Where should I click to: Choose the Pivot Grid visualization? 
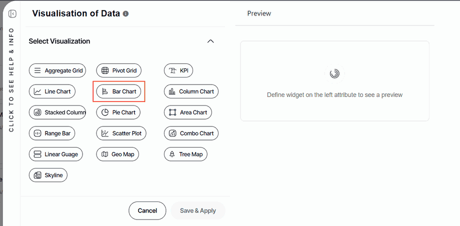[118, 70]
